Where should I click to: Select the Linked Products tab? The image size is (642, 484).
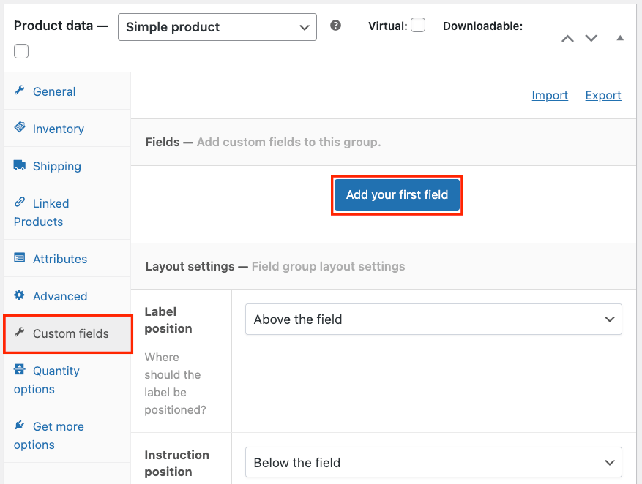[67, 212]
